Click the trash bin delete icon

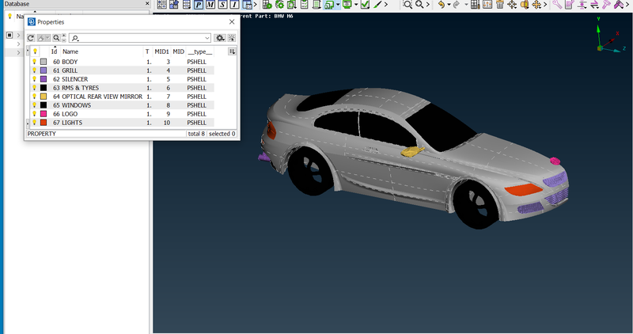(500, 5)
